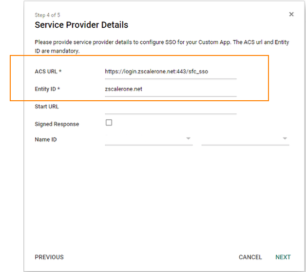Click the first Name ID dropdown arrow
Screen dimensions: 306x272
(x=188, y=139)
